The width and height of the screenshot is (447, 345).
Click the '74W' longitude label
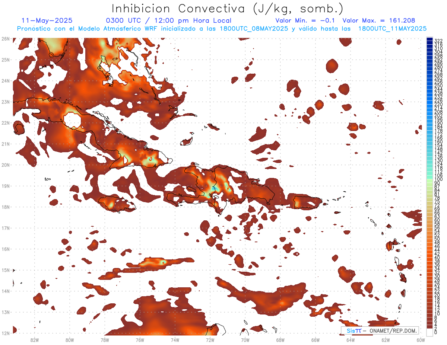175,340
